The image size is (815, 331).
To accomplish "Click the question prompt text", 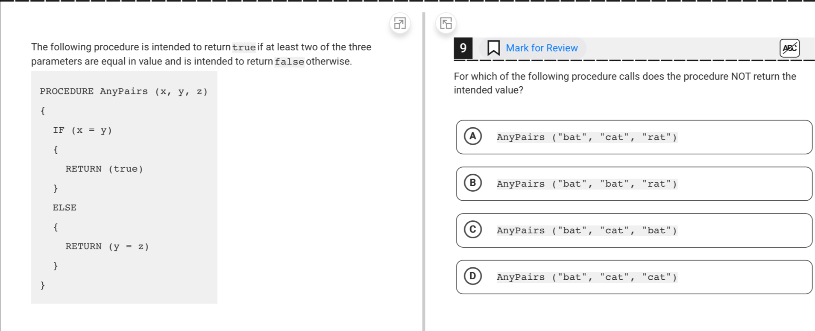I will 625,83.
